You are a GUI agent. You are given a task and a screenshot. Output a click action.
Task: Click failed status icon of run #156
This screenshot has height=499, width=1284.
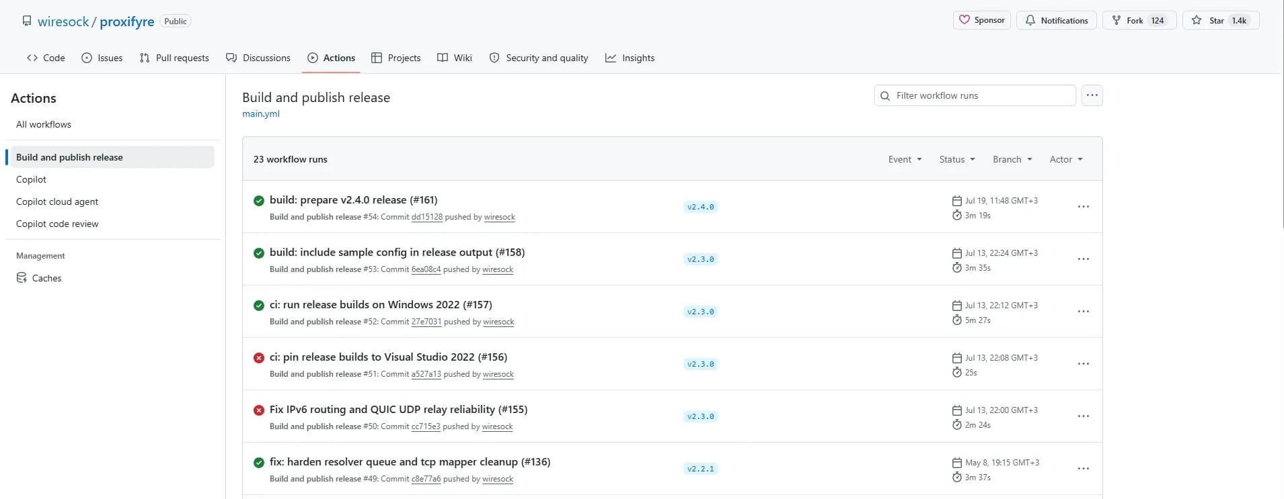coord(259,358)
